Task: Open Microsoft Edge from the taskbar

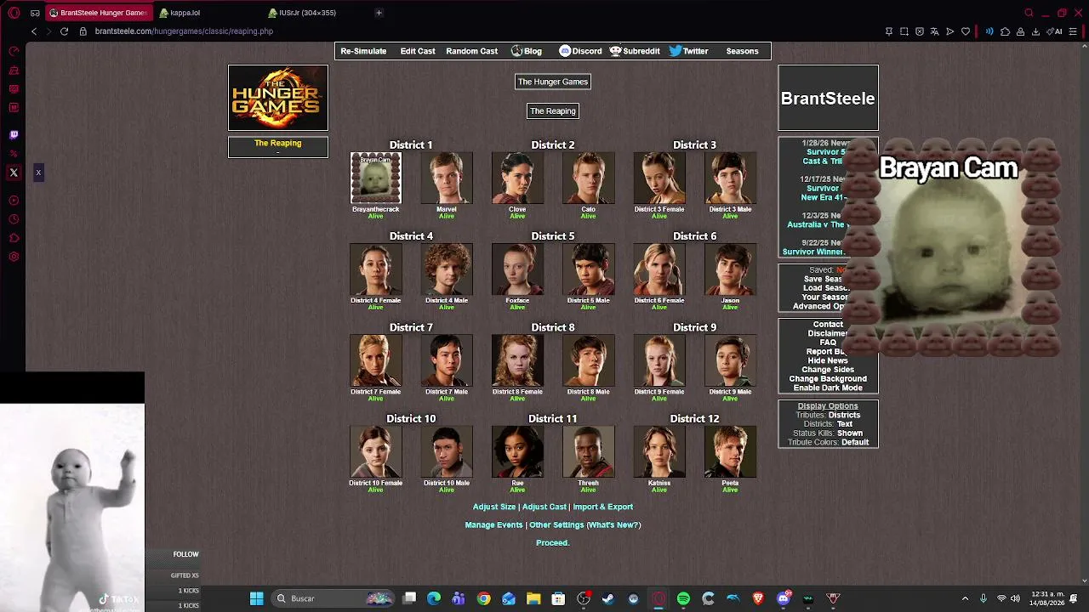Action: point(434,598)
